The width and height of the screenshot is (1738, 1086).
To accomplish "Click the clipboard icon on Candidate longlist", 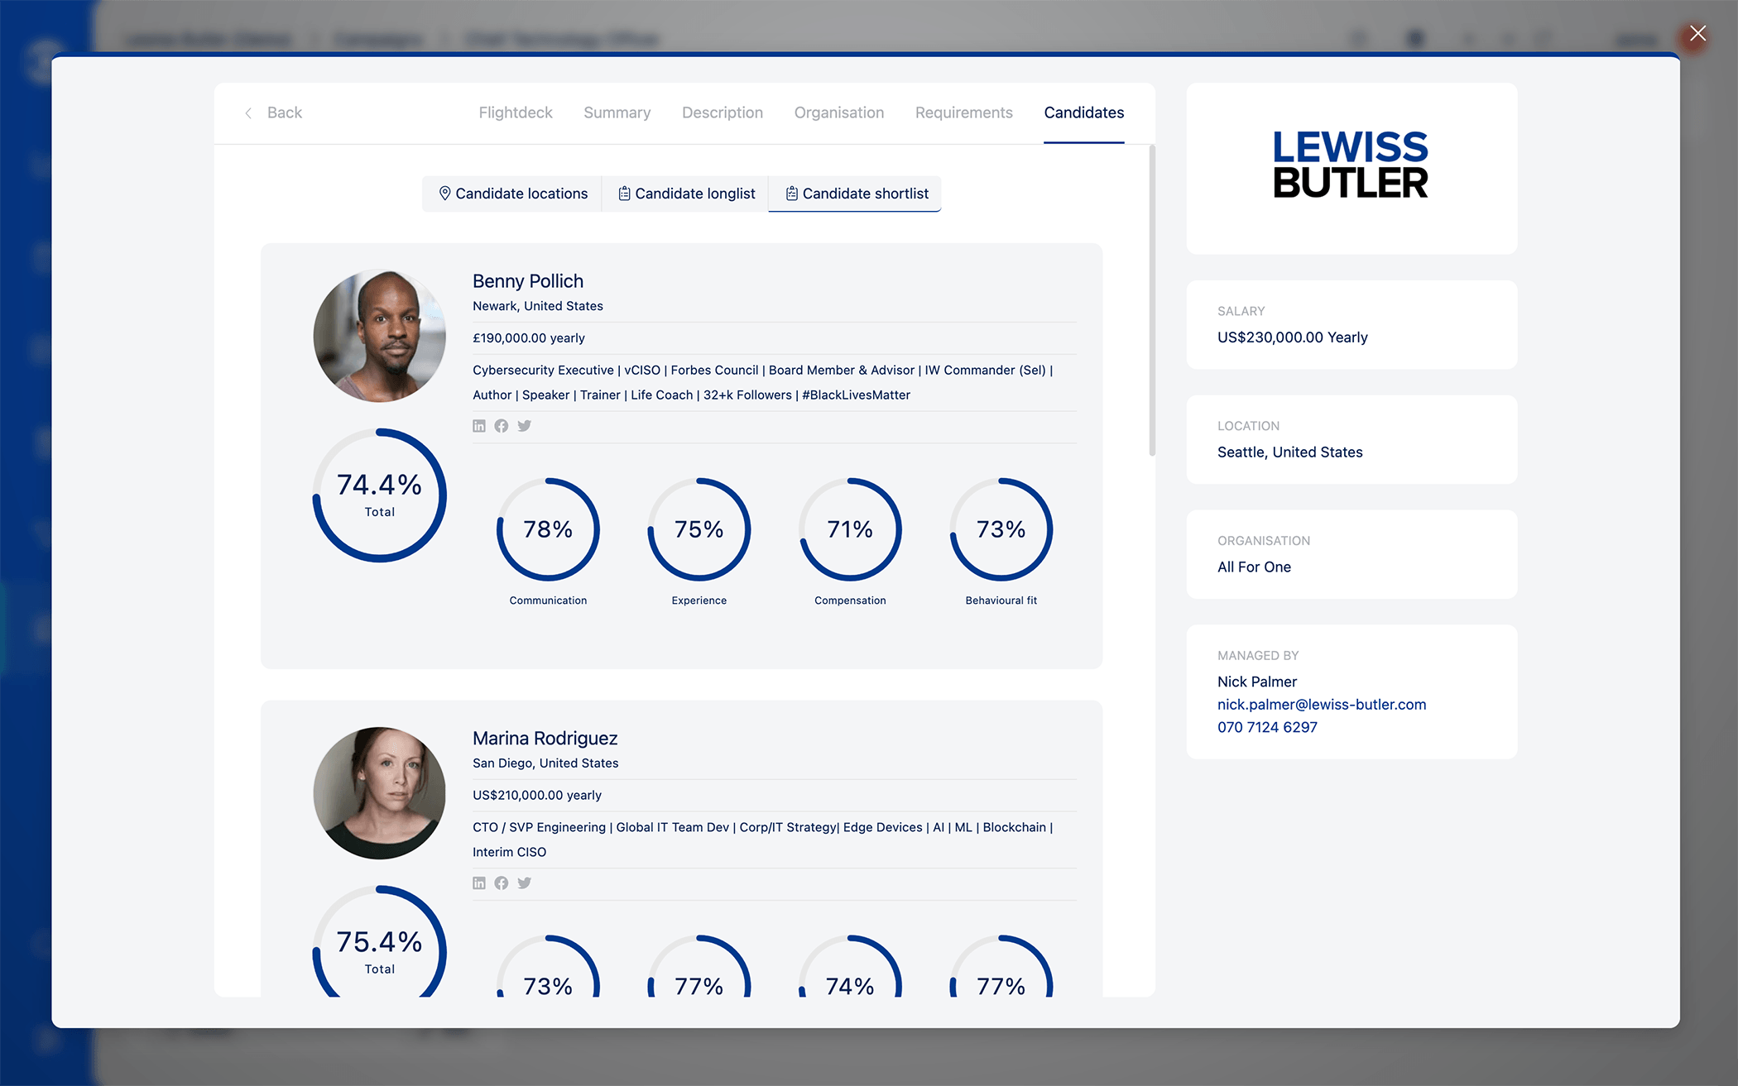I will 625,193.
